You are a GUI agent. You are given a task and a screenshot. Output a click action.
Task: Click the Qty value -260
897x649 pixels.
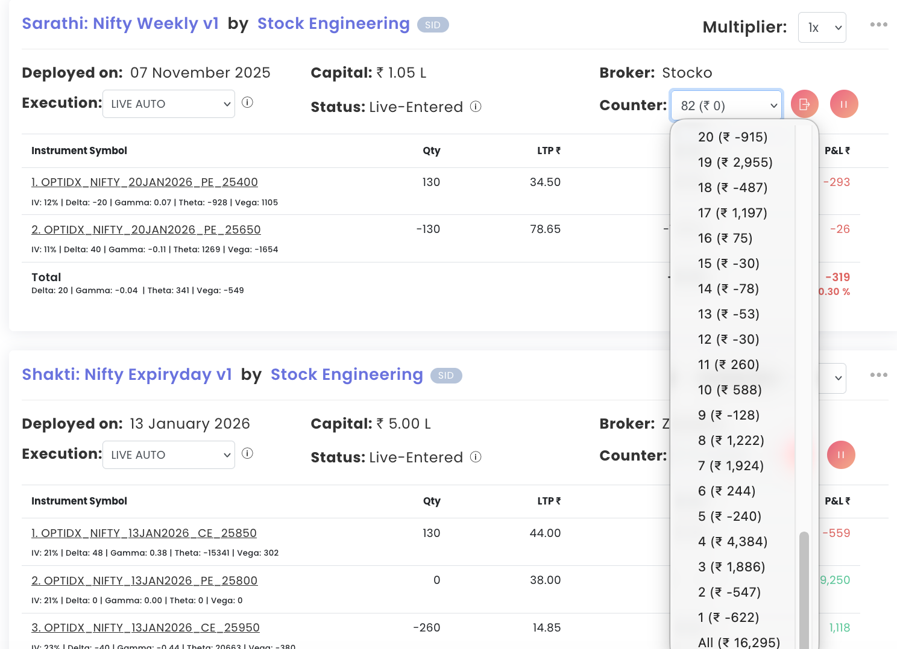click(426, 628)
